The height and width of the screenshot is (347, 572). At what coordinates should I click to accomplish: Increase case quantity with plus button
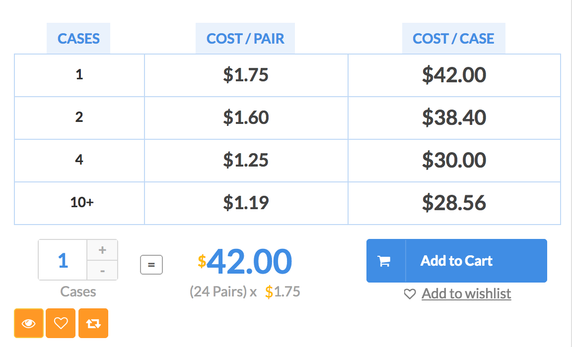(x=102, y=250)
